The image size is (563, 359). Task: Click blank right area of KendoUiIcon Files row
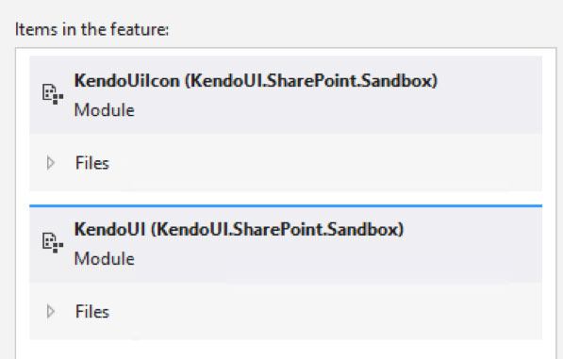coord(325,162)
